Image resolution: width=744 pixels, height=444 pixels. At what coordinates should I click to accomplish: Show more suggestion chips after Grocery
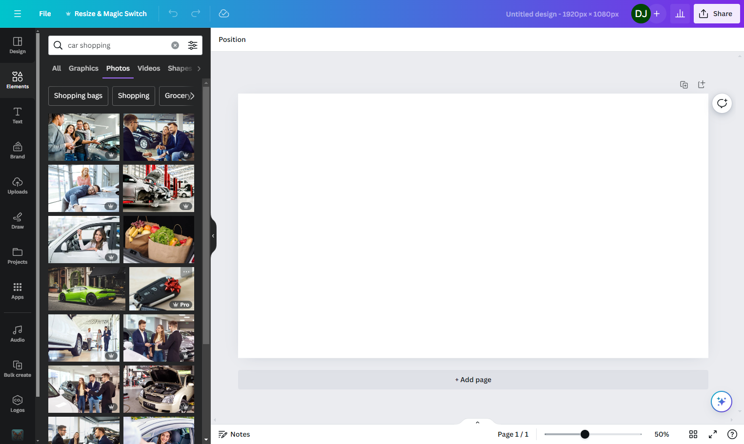point(192,96)
